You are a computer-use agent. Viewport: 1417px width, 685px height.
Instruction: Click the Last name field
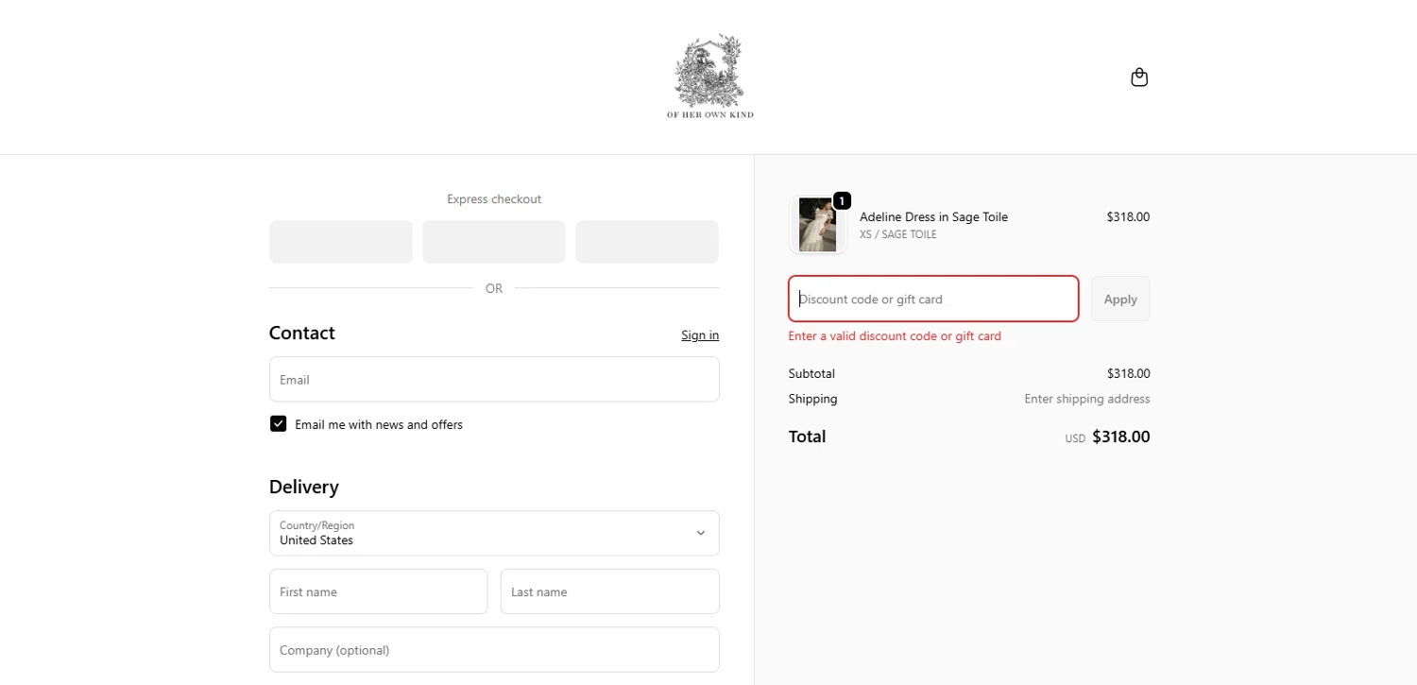point(610,591)
